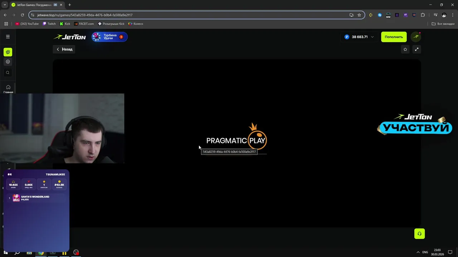Open the Kick bookmark
458x257 pixels.
tap(65, 24)
